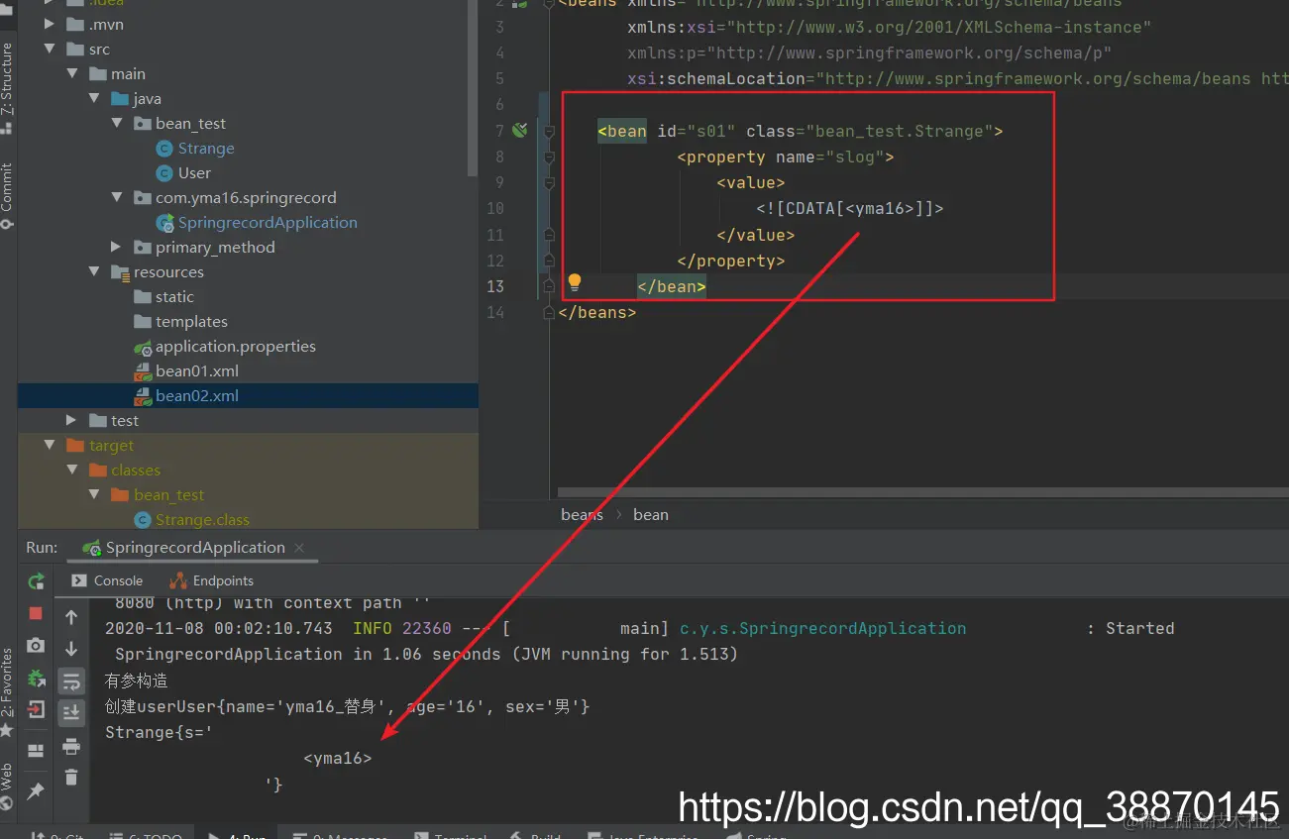Fold the bean element on line 7
The width and height of the screenshot is (1289, 839).
(549, 131)
